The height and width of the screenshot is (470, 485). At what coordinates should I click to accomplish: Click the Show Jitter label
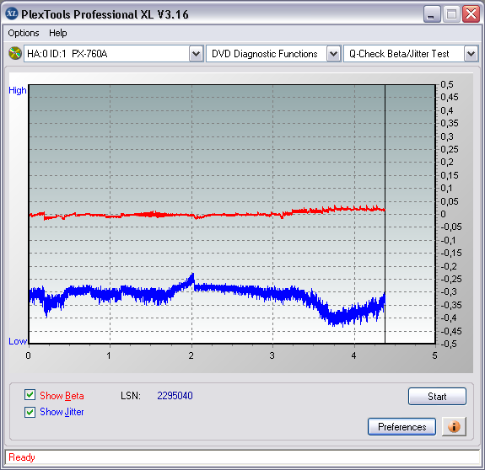62,412
